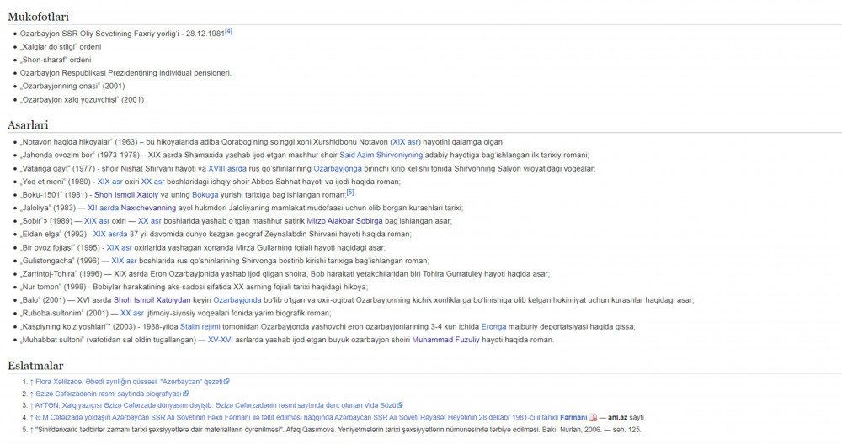This screenshot has width=842, height=444.
Task: Click XX asr in Ruboba-sultonim row
Action: pyautogui.click(x=132, y=313)
